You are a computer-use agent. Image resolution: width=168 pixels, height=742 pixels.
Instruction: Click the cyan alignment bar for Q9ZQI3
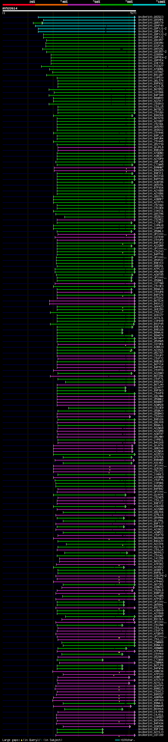pyautogui.click(x=87, y=17)
